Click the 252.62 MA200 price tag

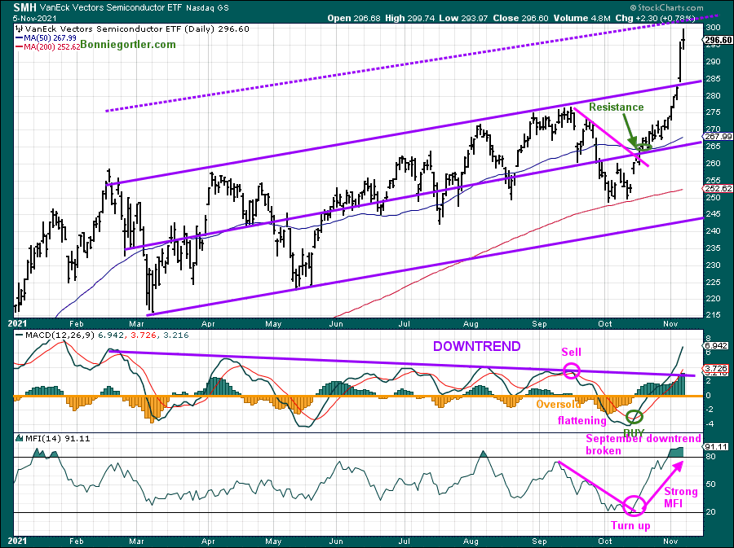719,188
